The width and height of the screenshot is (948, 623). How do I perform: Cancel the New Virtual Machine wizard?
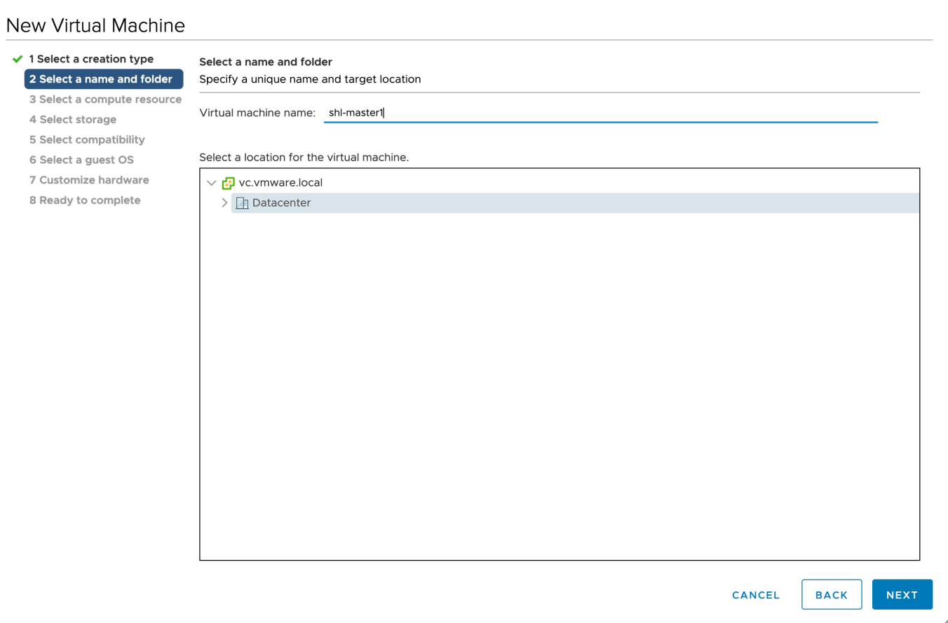(x=756, y=594)
